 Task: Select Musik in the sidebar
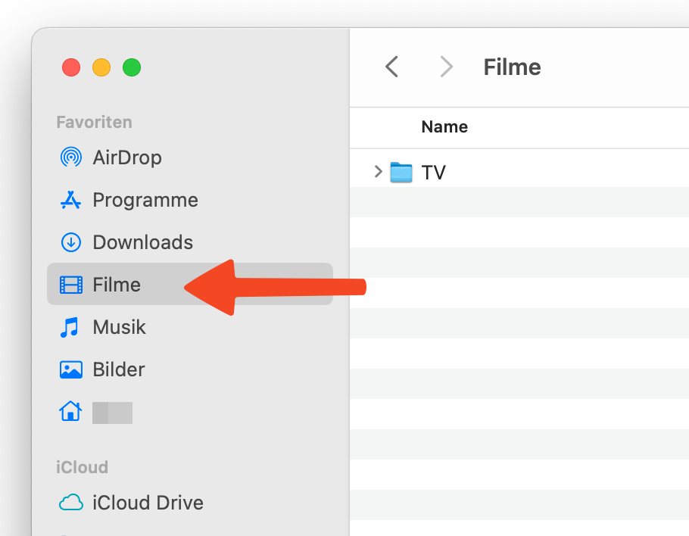(119, 327)
